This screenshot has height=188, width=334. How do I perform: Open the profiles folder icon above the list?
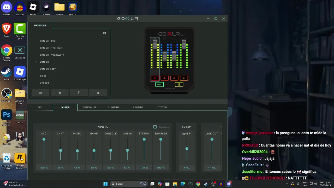click(104, 33)
